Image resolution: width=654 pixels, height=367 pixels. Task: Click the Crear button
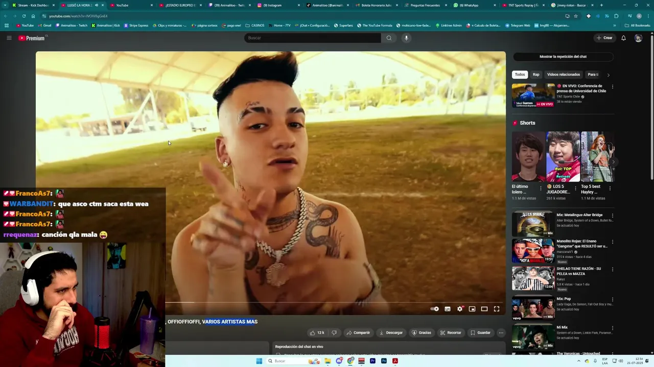pyautogui.click(x=604, y=38)
